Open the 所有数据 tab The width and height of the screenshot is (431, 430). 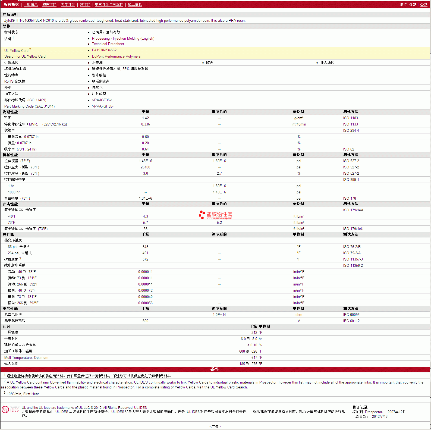pos(11,4)
